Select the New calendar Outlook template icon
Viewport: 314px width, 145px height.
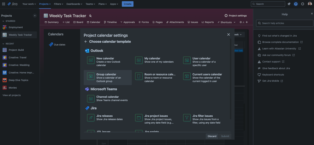coord(91,60)
